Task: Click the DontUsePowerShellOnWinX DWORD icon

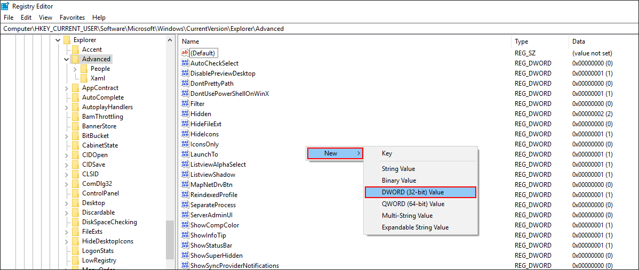Action: 185,94
